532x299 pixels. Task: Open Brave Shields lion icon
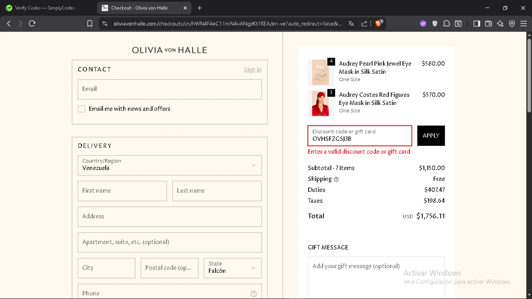[x=378, y=23]
